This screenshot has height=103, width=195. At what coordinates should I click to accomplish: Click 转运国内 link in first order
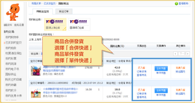click(180, 72)
